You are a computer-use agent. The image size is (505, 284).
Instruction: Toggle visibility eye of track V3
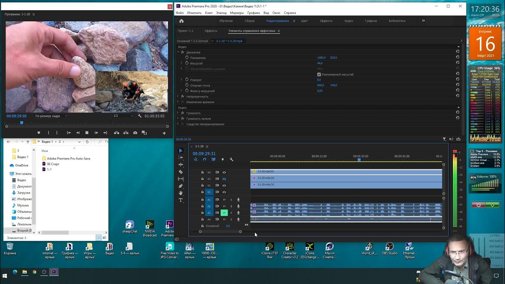pos(224,179)
